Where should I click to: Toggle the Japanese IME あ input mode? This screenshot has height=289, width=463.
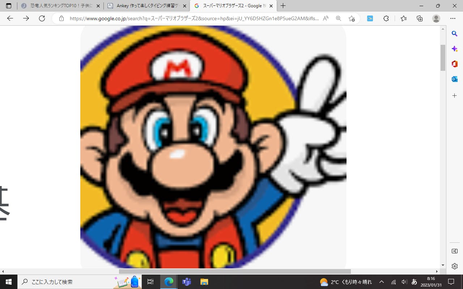pos(414,282)
